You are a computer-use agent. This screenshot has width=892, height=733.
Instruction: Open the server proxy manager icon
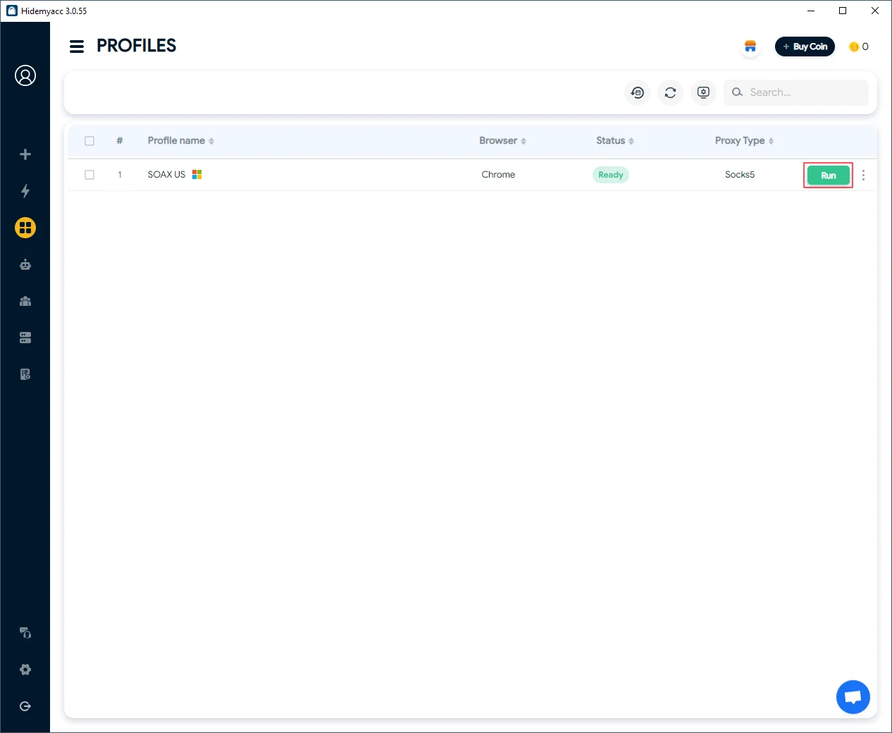coord(25,338)
